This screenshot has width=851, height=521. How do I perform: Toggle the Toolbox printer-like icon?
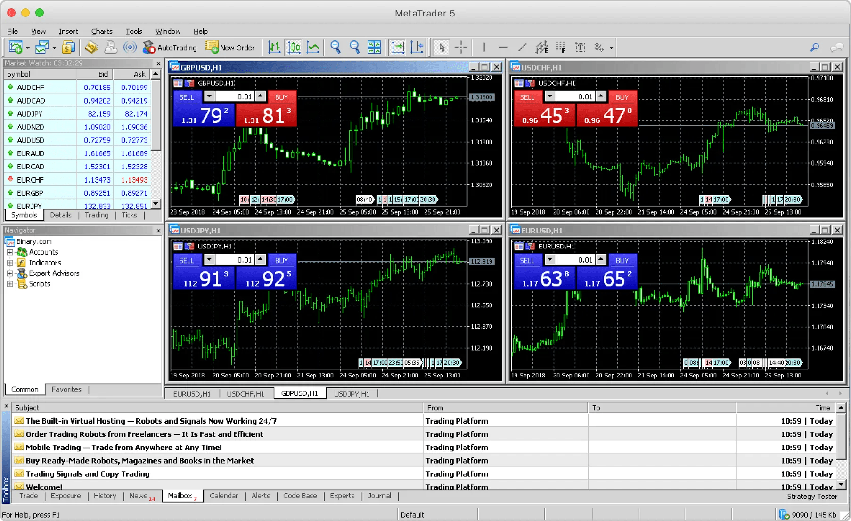(x=111, y=48)
